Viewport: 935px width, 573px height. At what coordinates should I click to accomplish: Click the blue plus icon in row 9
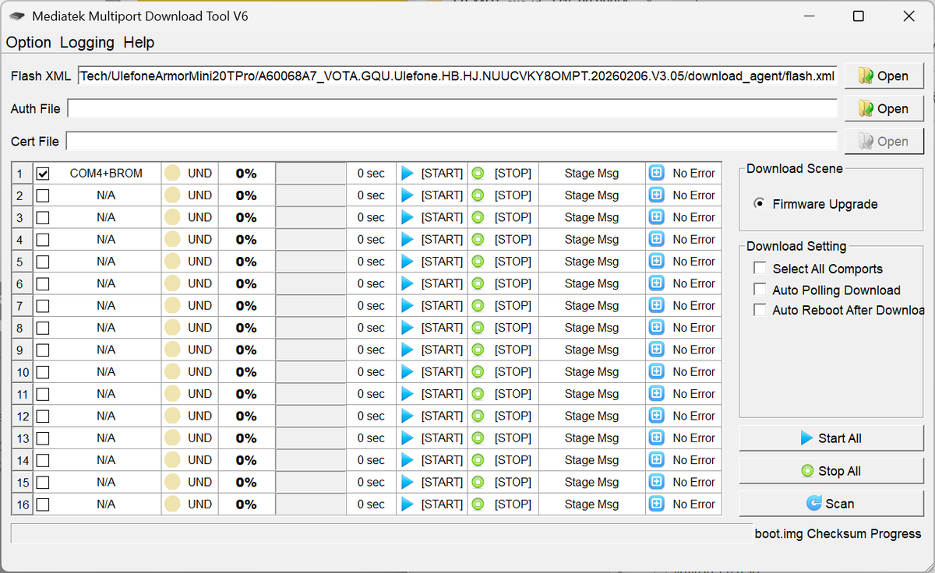657,350
